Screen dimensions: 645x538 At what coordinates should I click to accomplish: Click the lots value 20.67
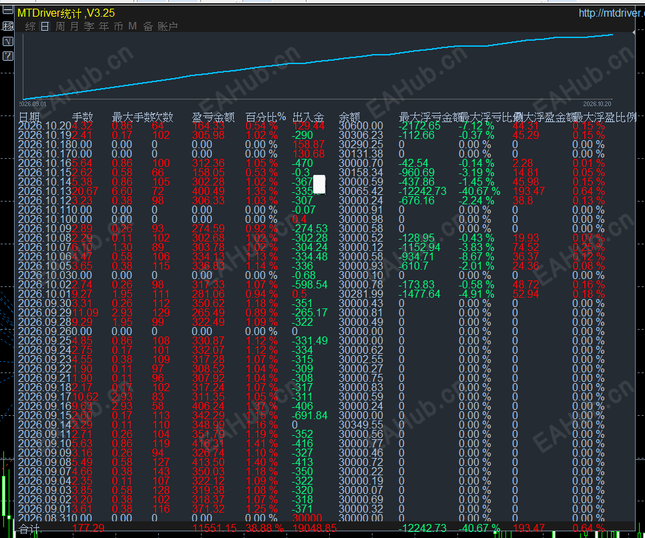(x=85, y=192)
